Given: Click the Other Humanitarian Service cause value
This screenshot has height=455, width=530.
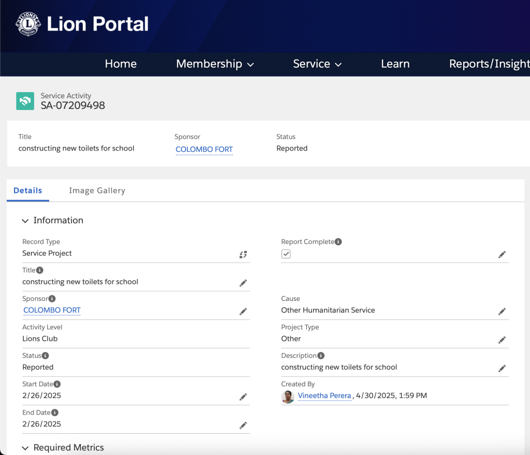Looking at the screenshot, I should click(x=328, y=310).
